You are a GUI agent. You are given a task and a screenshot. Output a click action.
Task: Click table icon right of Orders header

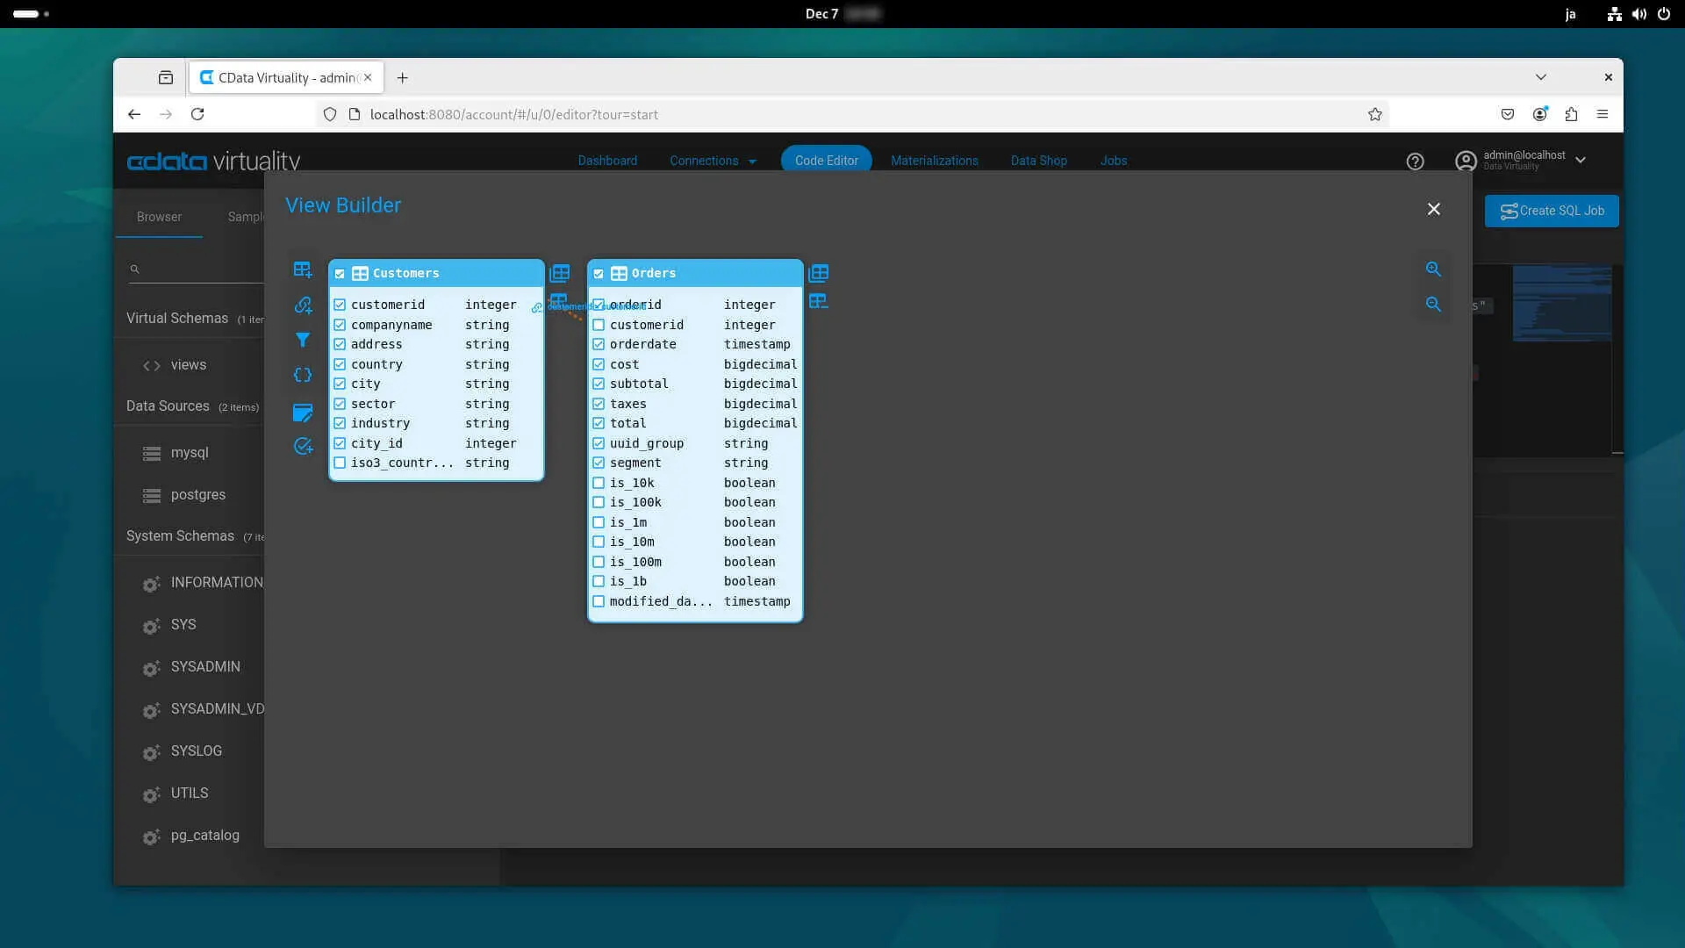[x=819, y=273]
